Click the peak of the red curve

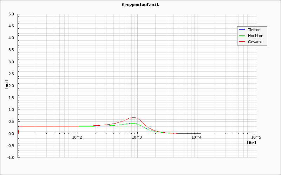point(133,117)
